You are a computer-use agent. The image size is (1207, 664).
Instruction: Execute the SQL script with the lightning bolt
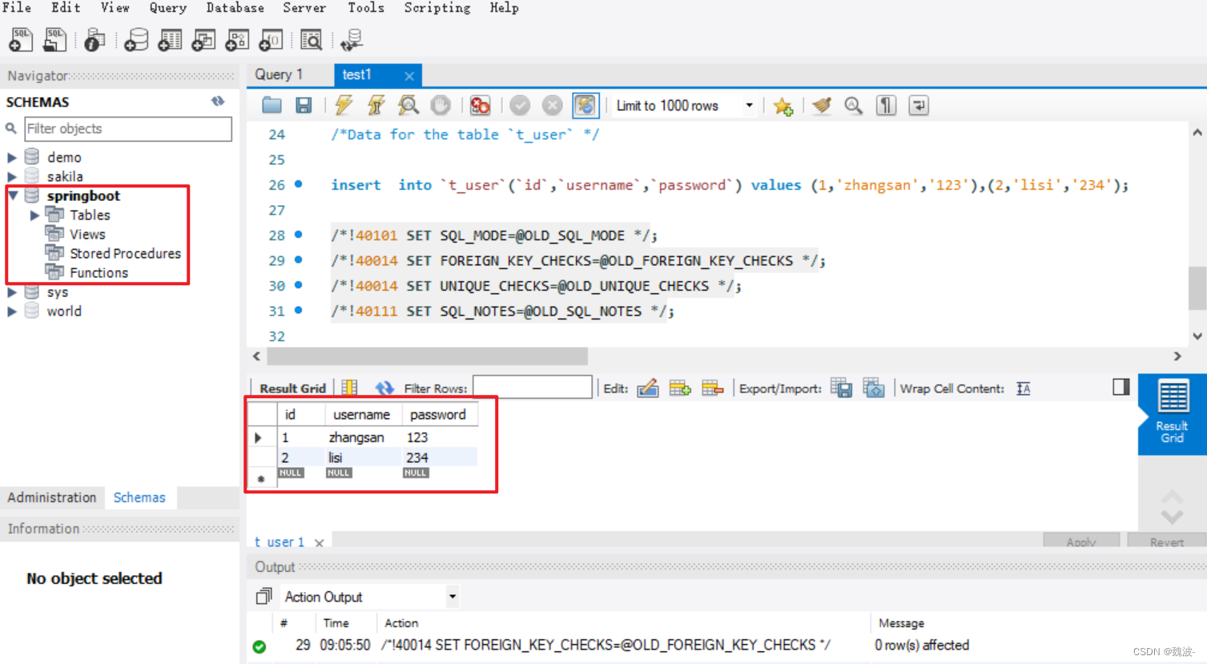pyautogui.click(x=343, y=105)
